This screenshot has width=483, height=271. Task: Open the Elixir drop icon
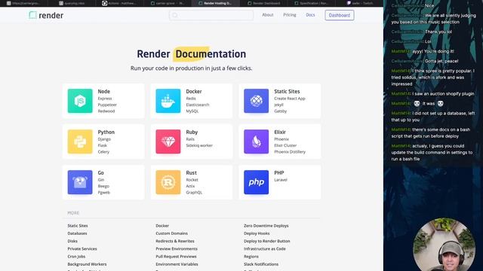(x=257, y=142)
